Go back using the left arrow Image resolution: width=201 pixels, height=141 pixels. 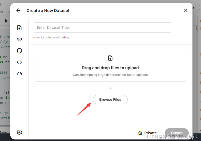tap(19, 10)
